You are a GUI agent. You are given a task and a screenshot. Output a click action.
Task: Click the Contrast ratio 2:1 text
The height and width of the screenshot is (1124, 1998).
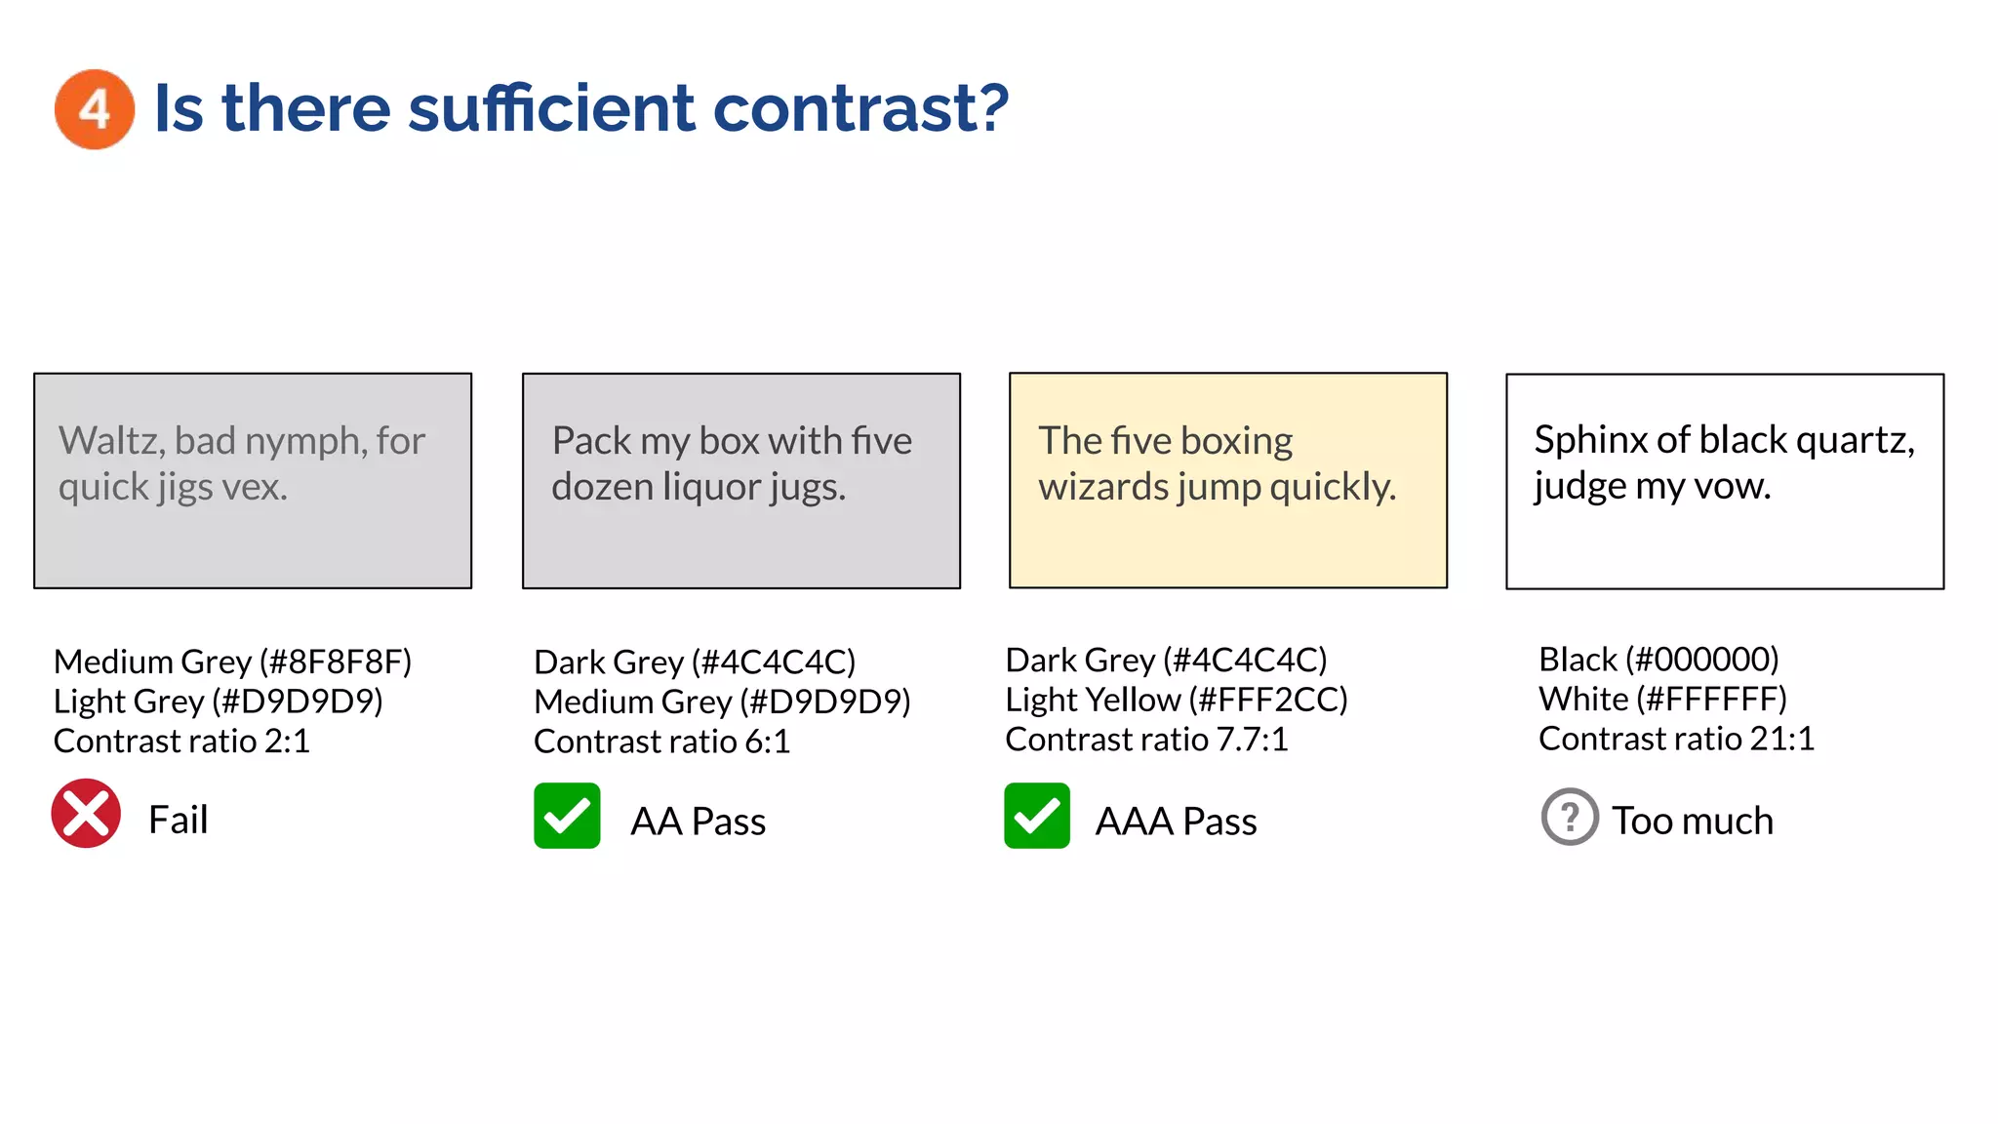coord(181,741)
